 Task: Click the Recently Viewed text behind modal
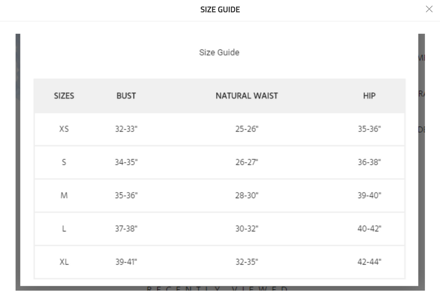tap(217, 288)
